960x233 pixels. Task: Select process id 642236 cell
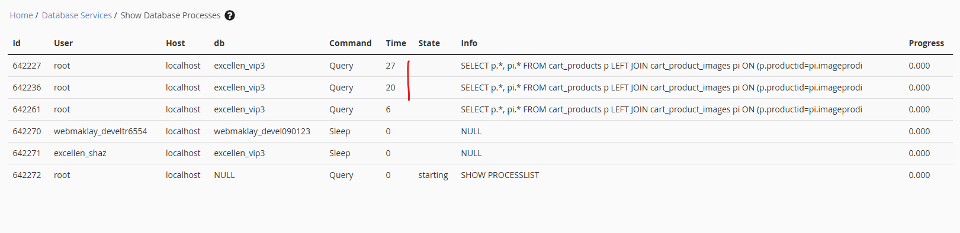(x=27, y=88)
